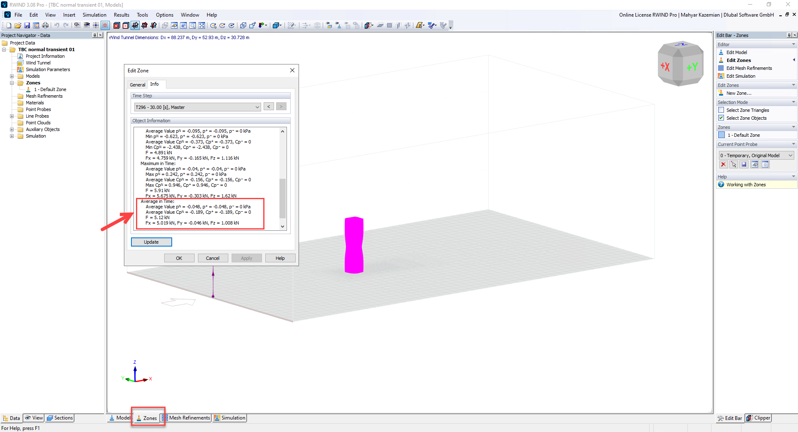
Task: Click the view orientation cube
Action: (680, 64)
